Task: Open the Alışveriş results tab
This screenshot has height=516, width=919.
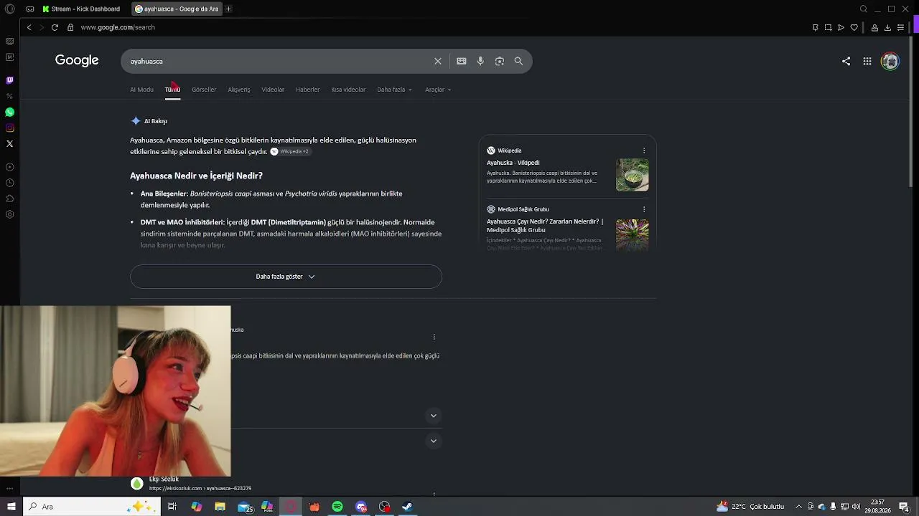Action: click(239, 90)
